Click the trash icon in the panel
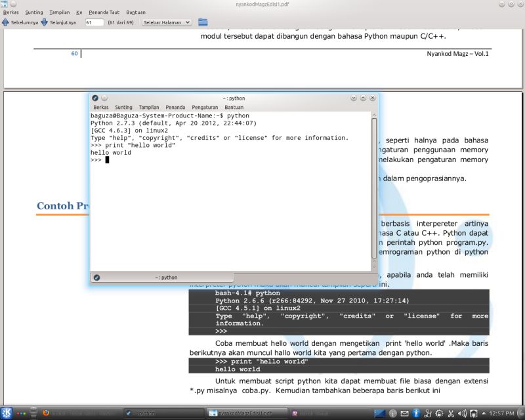 (x=33, y=413)
